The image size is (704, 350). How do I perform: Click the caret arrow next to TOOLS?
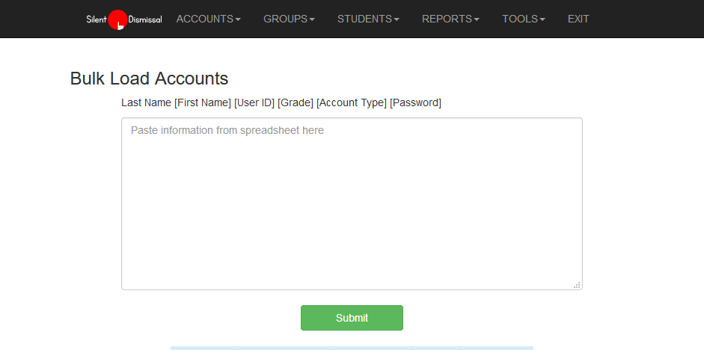coord(542,19)
